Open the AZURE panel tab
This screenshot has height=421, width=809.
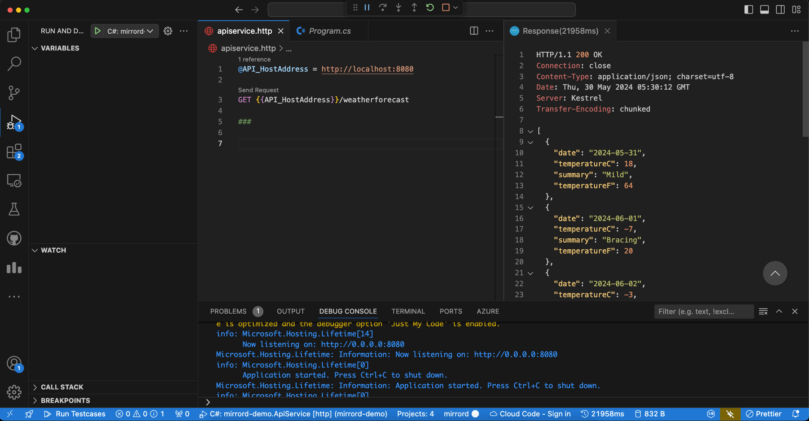(488, 311)
